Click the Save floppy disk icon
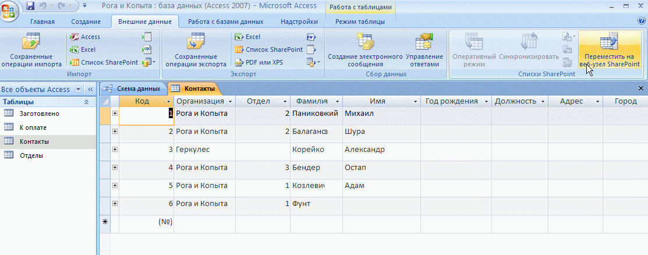The height and width of the screenshot is (255, 648). [30, 6]
